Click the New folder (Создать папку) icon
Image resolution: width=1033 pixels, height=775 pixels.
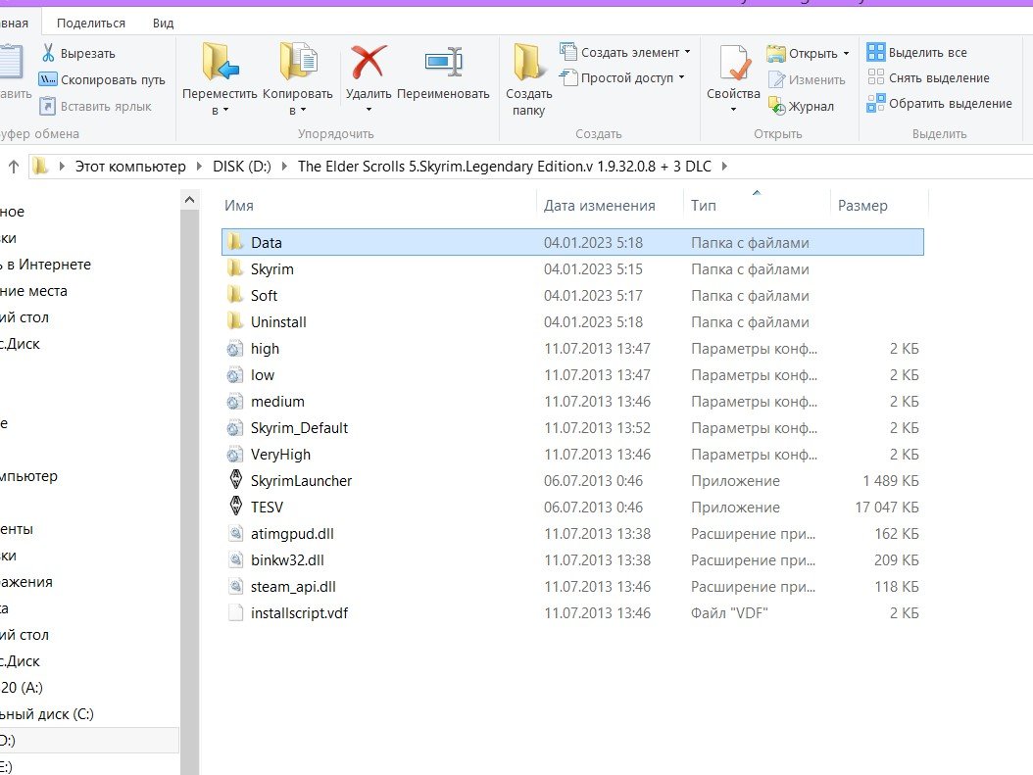(529, 64)
